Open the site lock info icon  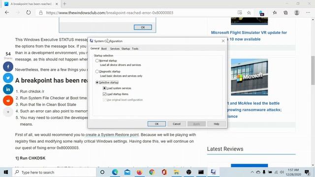pyautogui.click(x=41, y=13)
